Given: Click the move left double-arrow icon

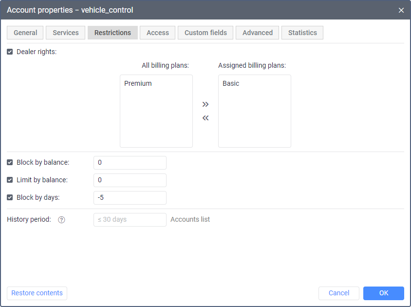Looking at the screenshot, I should 205,118.
